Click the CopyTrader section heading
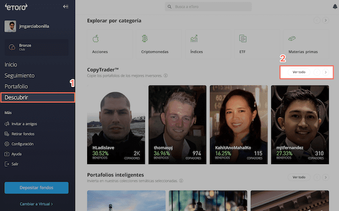 (x=103, y=70)
